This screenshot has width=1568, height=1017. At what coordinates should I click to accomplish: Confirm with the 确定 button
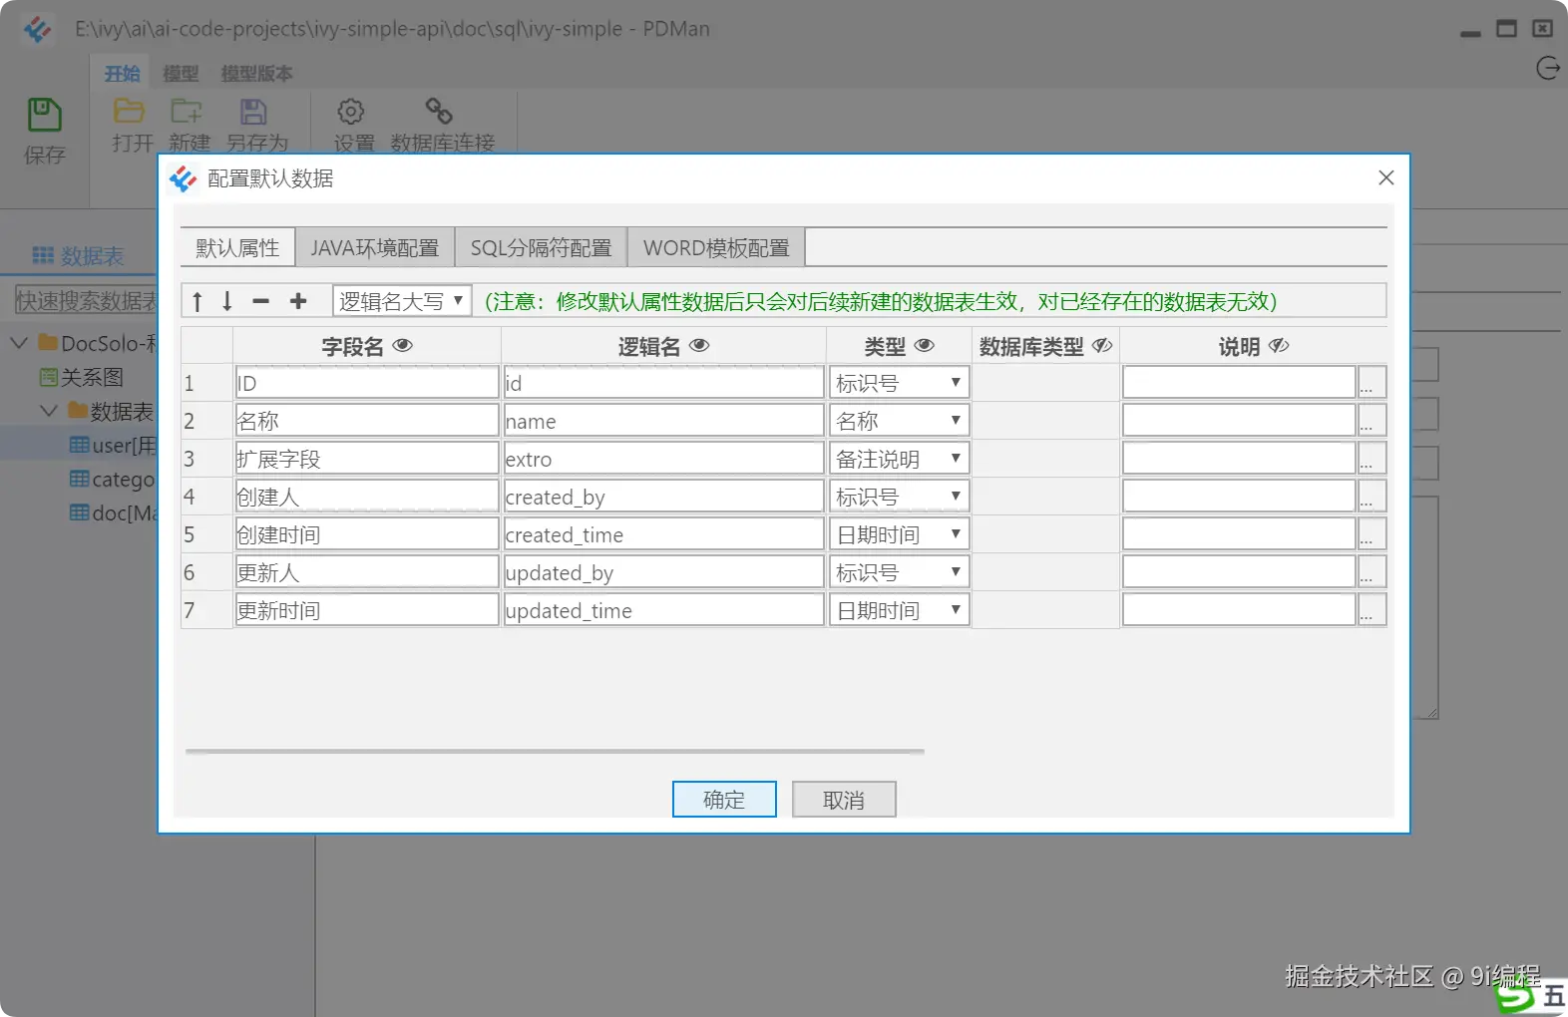724,800
